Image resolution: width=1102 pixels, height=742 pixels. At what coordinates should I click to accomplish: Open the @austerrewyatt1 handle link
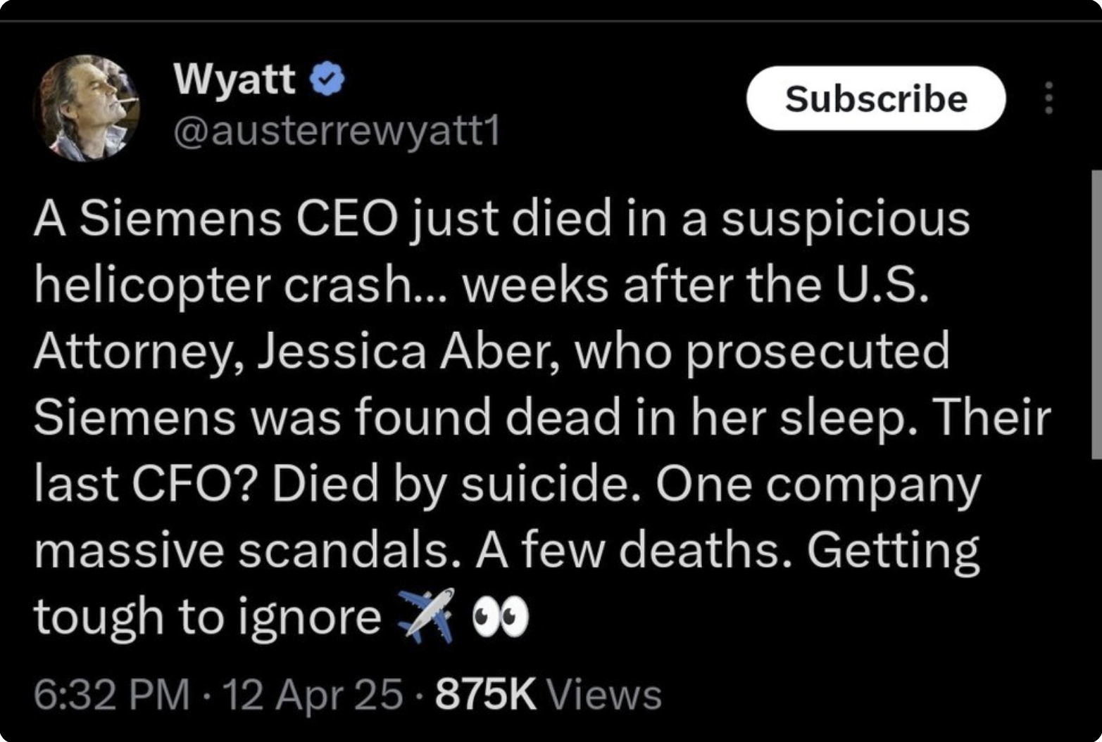click(x=337, y=130)
